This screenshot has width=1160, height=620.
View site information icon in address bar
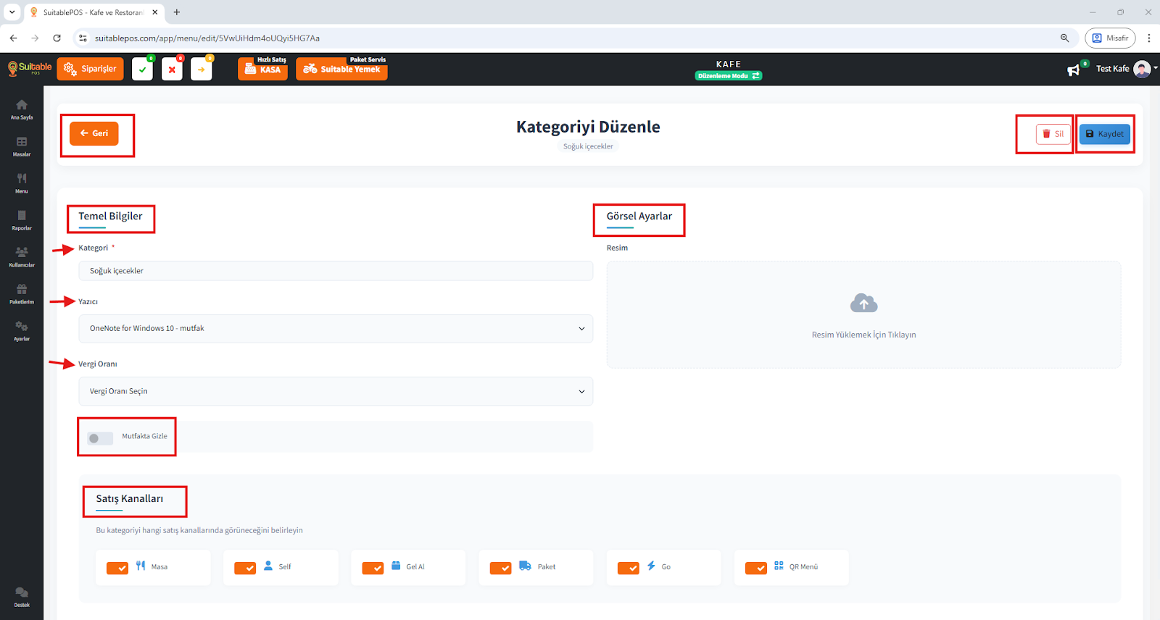(83, 38)
